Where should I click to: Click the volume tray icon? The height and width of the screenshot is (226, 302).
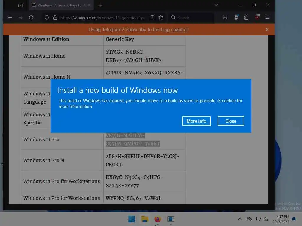coord(266,219)
